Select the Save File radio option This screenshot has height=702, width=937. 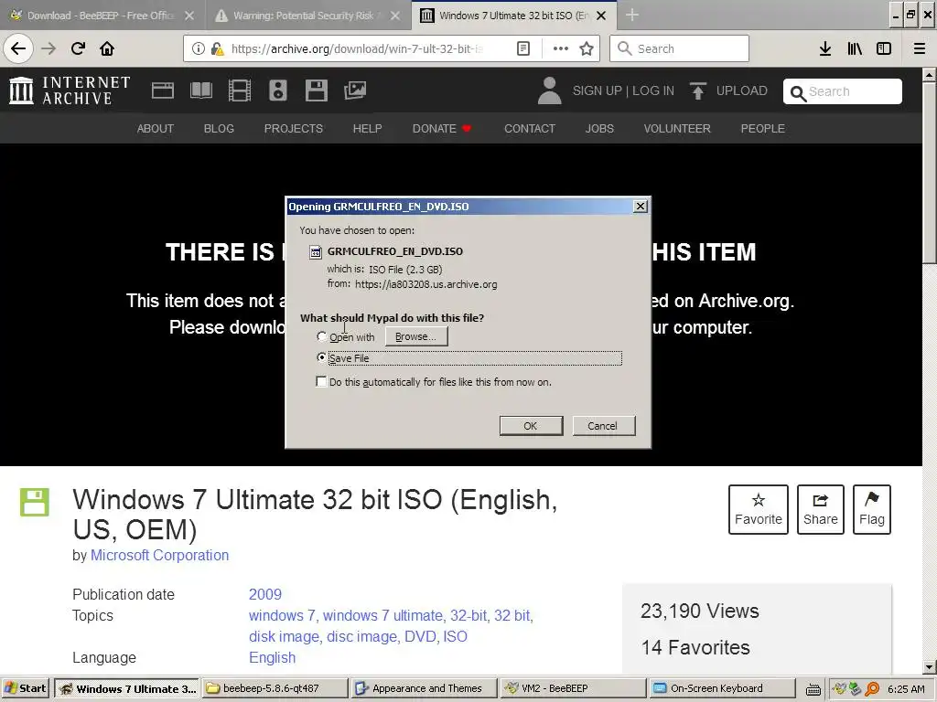click(x=321, y=357)
